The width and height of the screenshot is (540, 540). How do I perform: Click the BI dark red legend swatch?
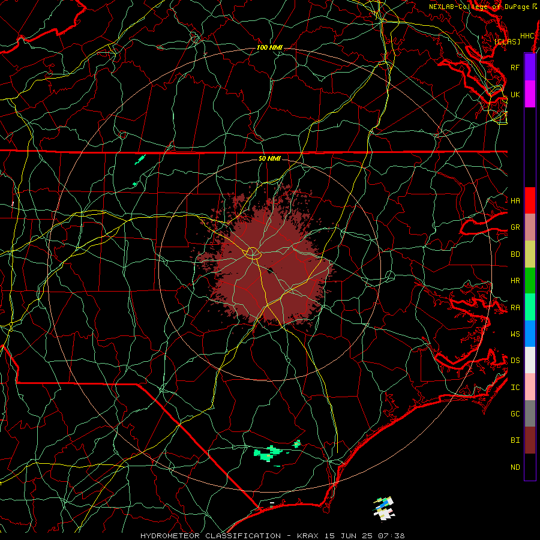pos(530,440)
